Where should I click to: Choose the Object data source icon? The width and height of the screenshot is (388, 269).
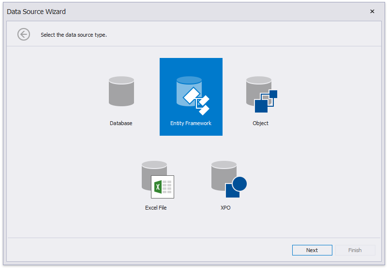(260, 94)
